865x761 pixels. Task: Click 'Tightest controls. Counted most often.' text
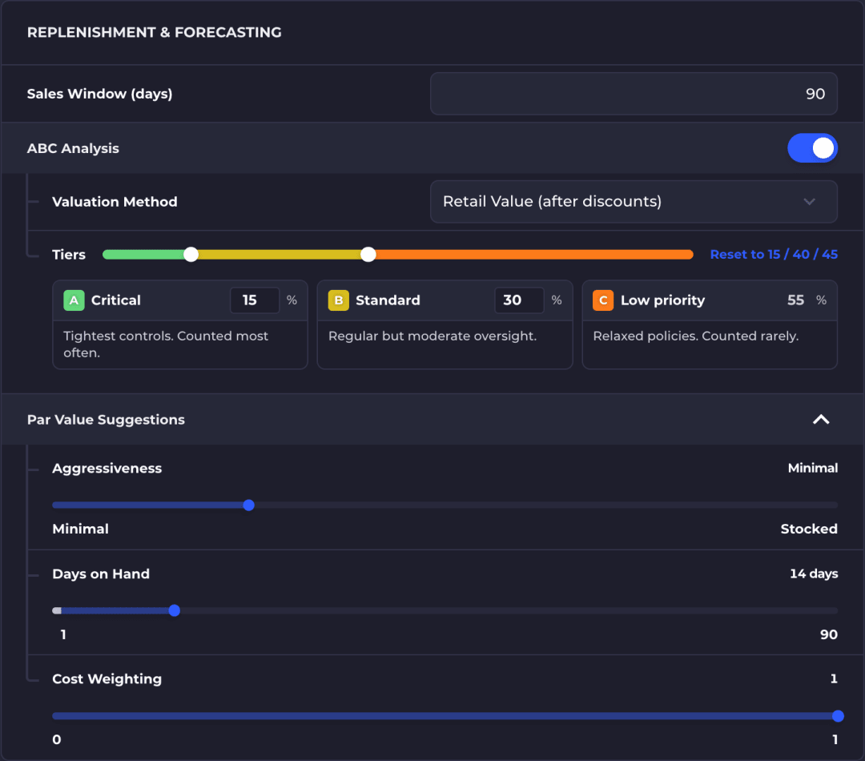166,344
